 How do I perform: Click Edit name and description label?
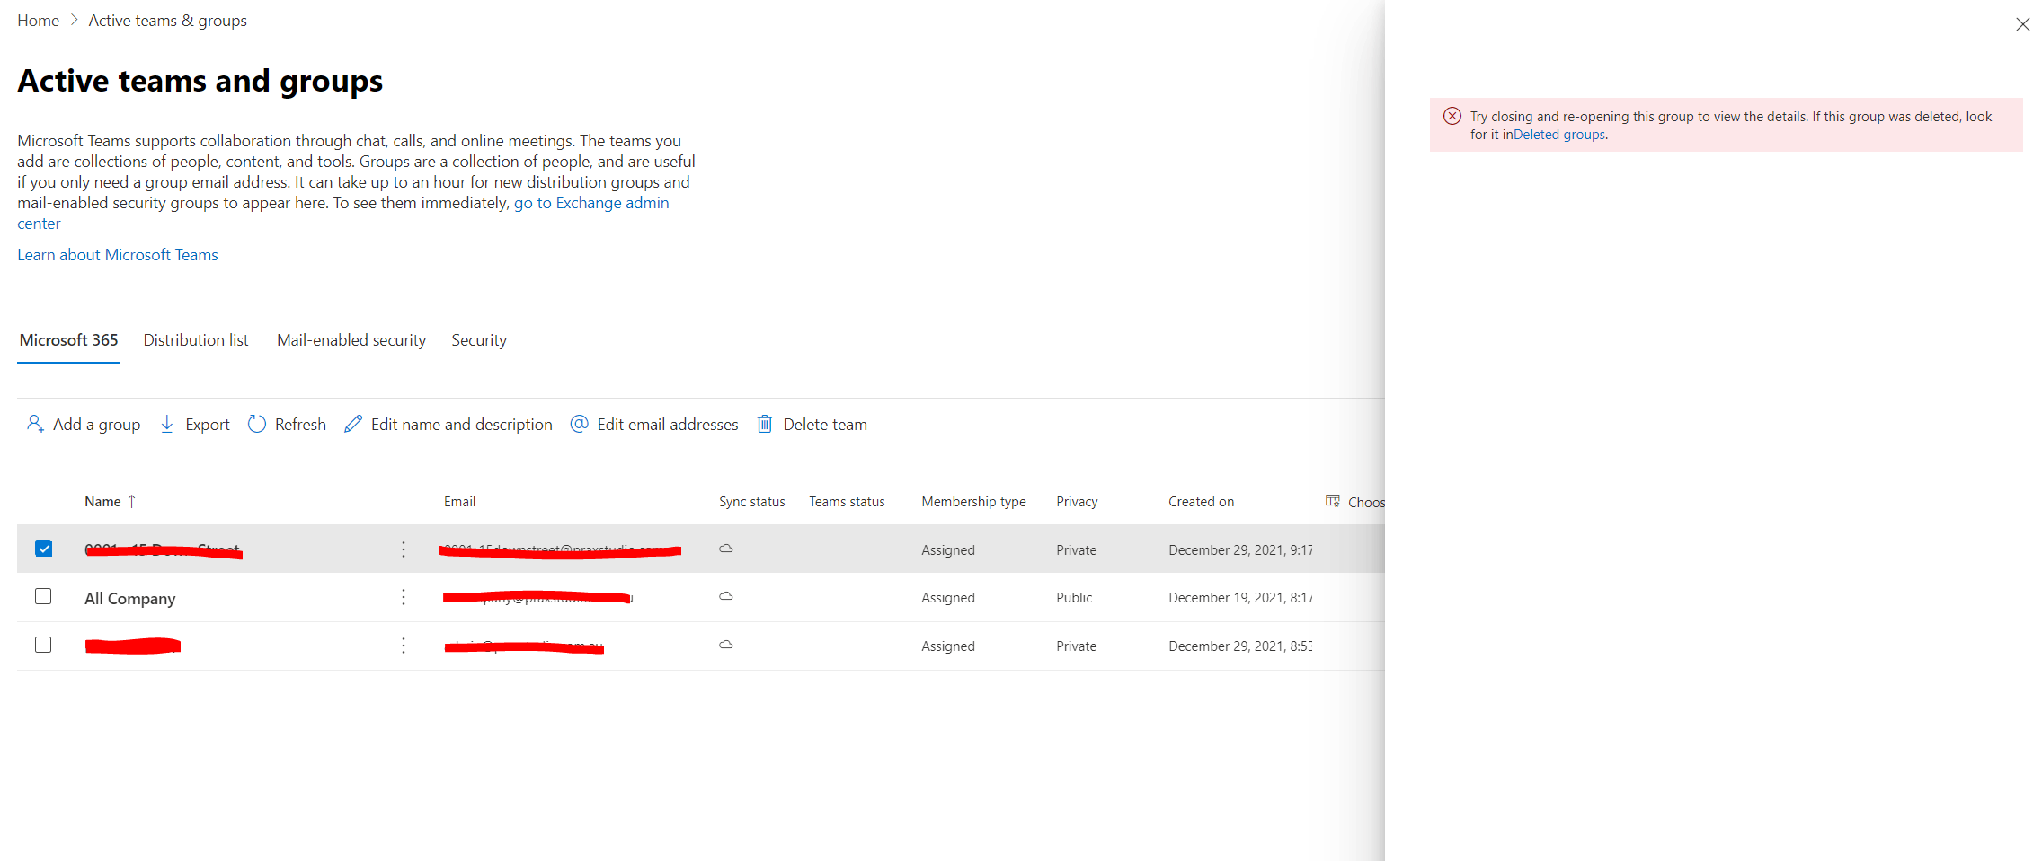tap(462, 425)
